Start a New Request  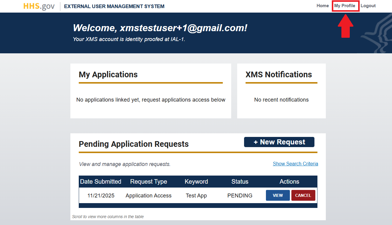click(279, 142)
